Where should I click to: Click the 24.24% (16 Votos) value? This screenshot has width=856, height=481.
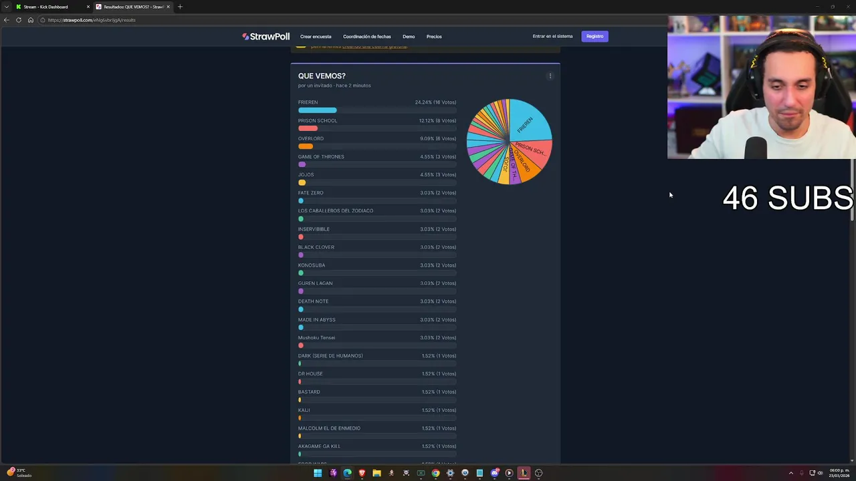(435, 102)
